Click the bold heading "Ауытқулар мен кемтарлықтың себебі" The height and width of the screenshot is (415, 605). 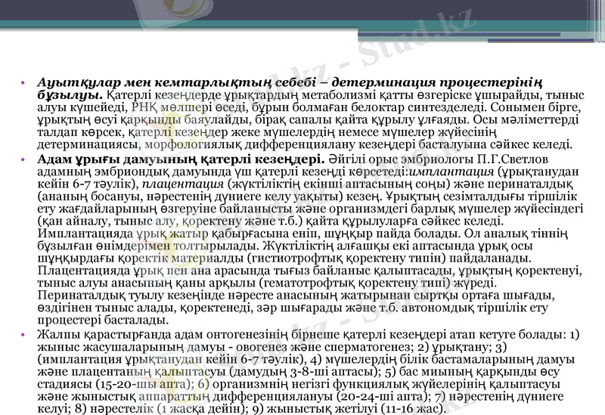coord(177,82)
